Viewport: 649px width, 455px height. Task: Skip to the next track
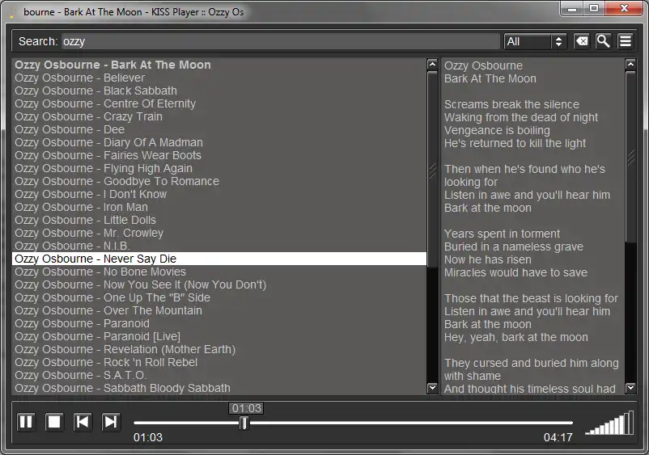(111, 422)
